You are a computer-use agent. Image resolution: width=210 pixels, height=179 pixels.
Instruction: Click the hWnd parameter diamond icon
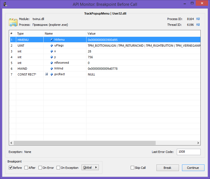pos(52,68)
